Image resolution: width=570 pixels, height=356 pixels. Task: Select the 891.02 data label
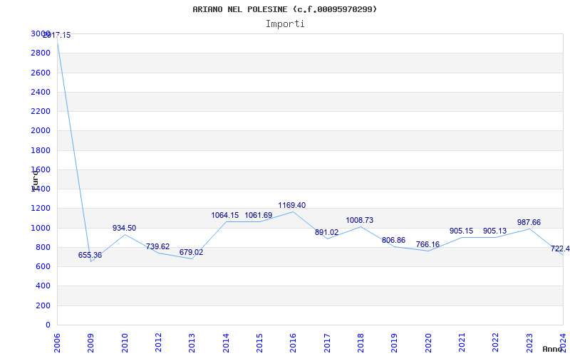tap(327, 233)
